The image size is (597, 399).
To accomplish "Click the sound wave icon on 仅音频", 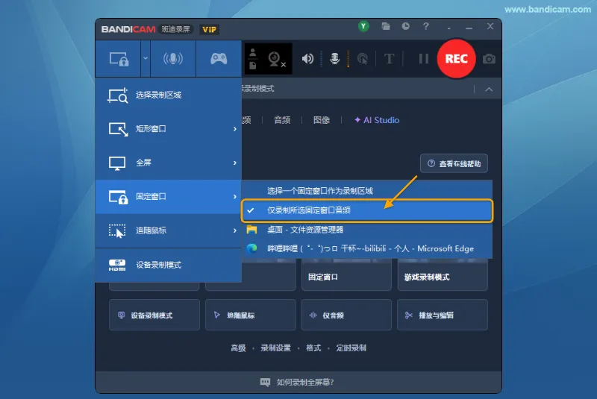I will click(313, 315).
